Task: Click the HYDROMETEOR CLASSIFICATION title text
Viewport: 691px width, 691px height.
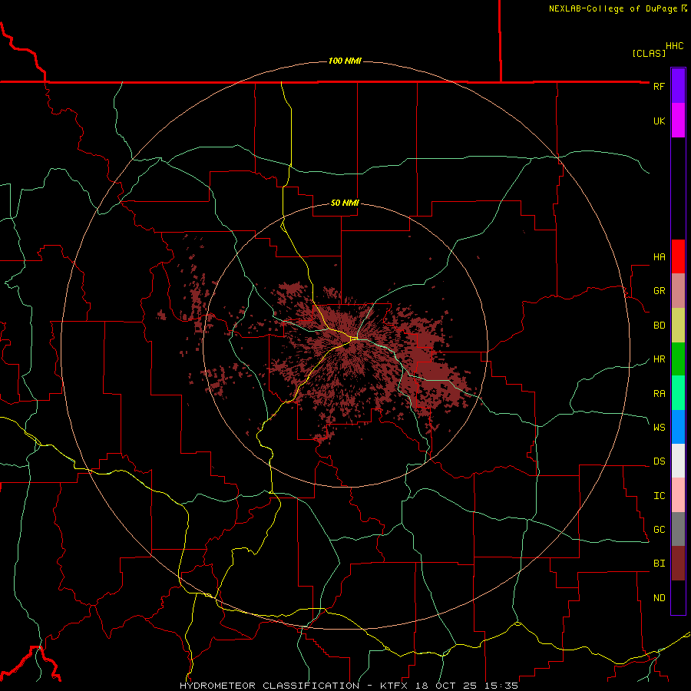Action: pyautogui.click(x=269, y=686)
